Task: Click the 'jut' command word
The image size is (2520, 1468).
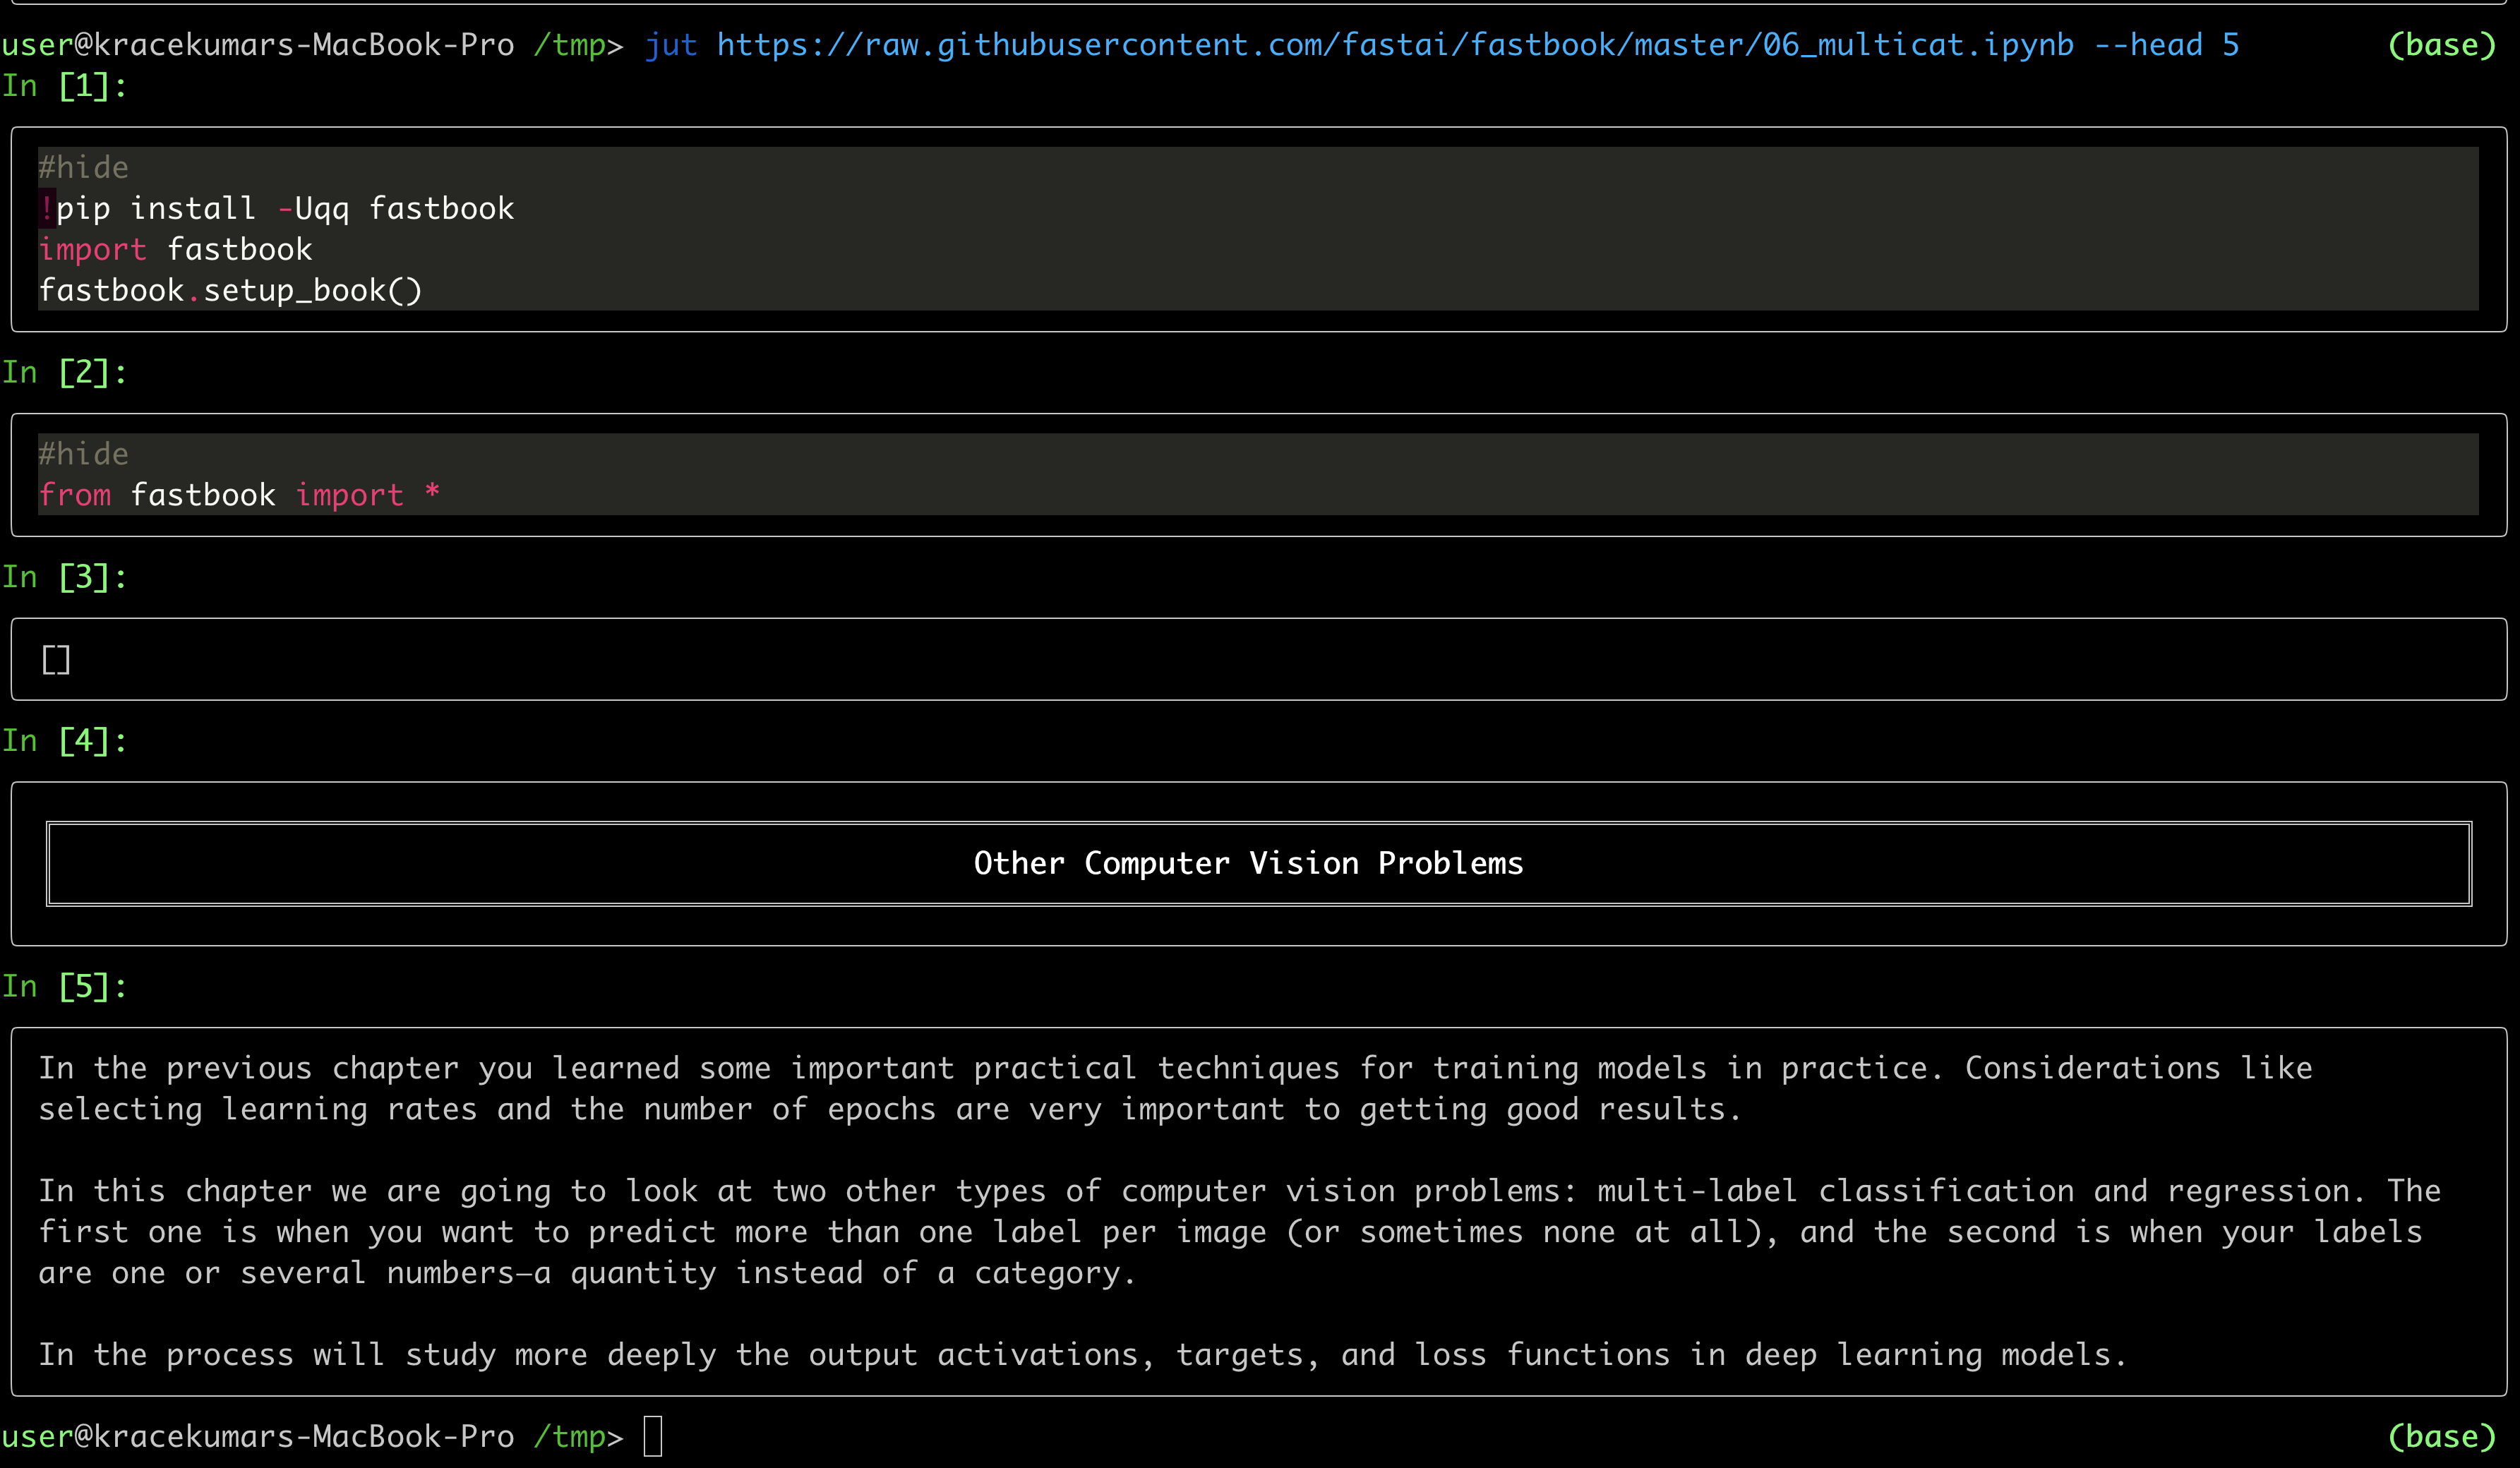Action: 671,45
